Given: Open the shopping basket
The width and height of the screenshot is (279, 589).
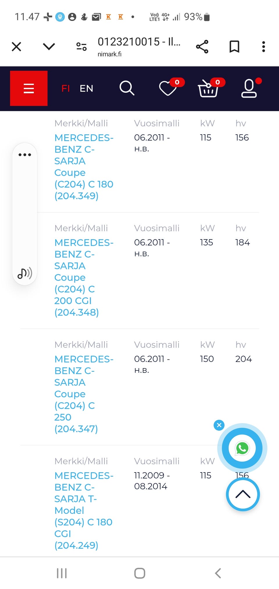Looking at the screenshot, I should pos(208,88).
